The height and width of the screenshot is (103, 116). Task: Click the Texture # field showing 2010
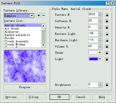click(93, 15)
